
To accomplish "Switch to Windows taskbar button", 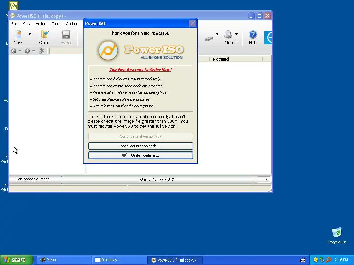I will (x=119, y=260).
